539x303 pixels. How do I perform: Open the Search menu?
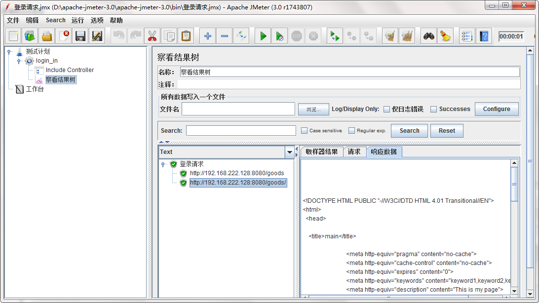pos(55,20)
